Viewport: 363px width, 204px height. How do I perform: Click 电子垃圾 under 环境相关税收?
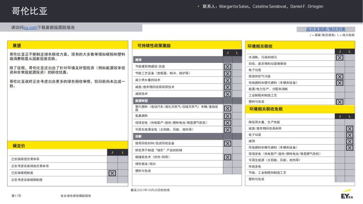tap(255, 70)
